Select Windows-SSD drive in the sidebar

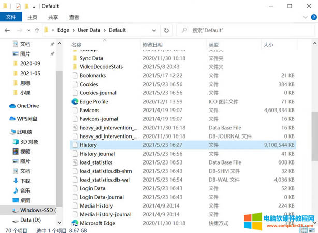[x=37, y=210]
